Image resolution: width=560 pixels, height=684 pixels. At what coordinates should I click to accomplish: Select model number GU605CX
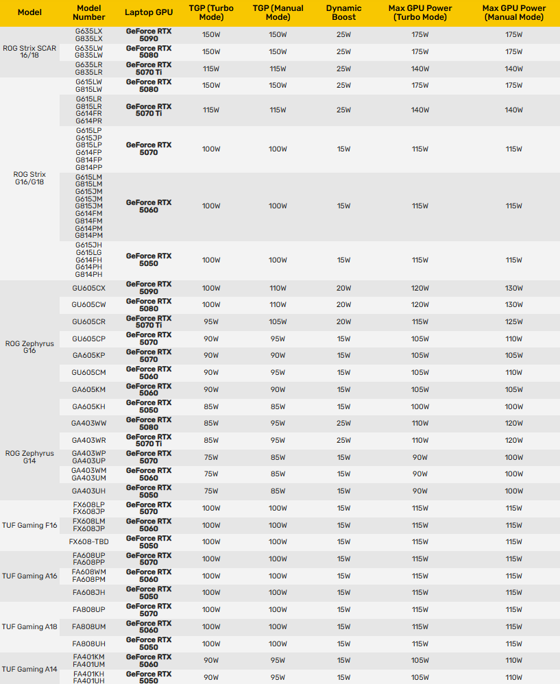(89, 289)
